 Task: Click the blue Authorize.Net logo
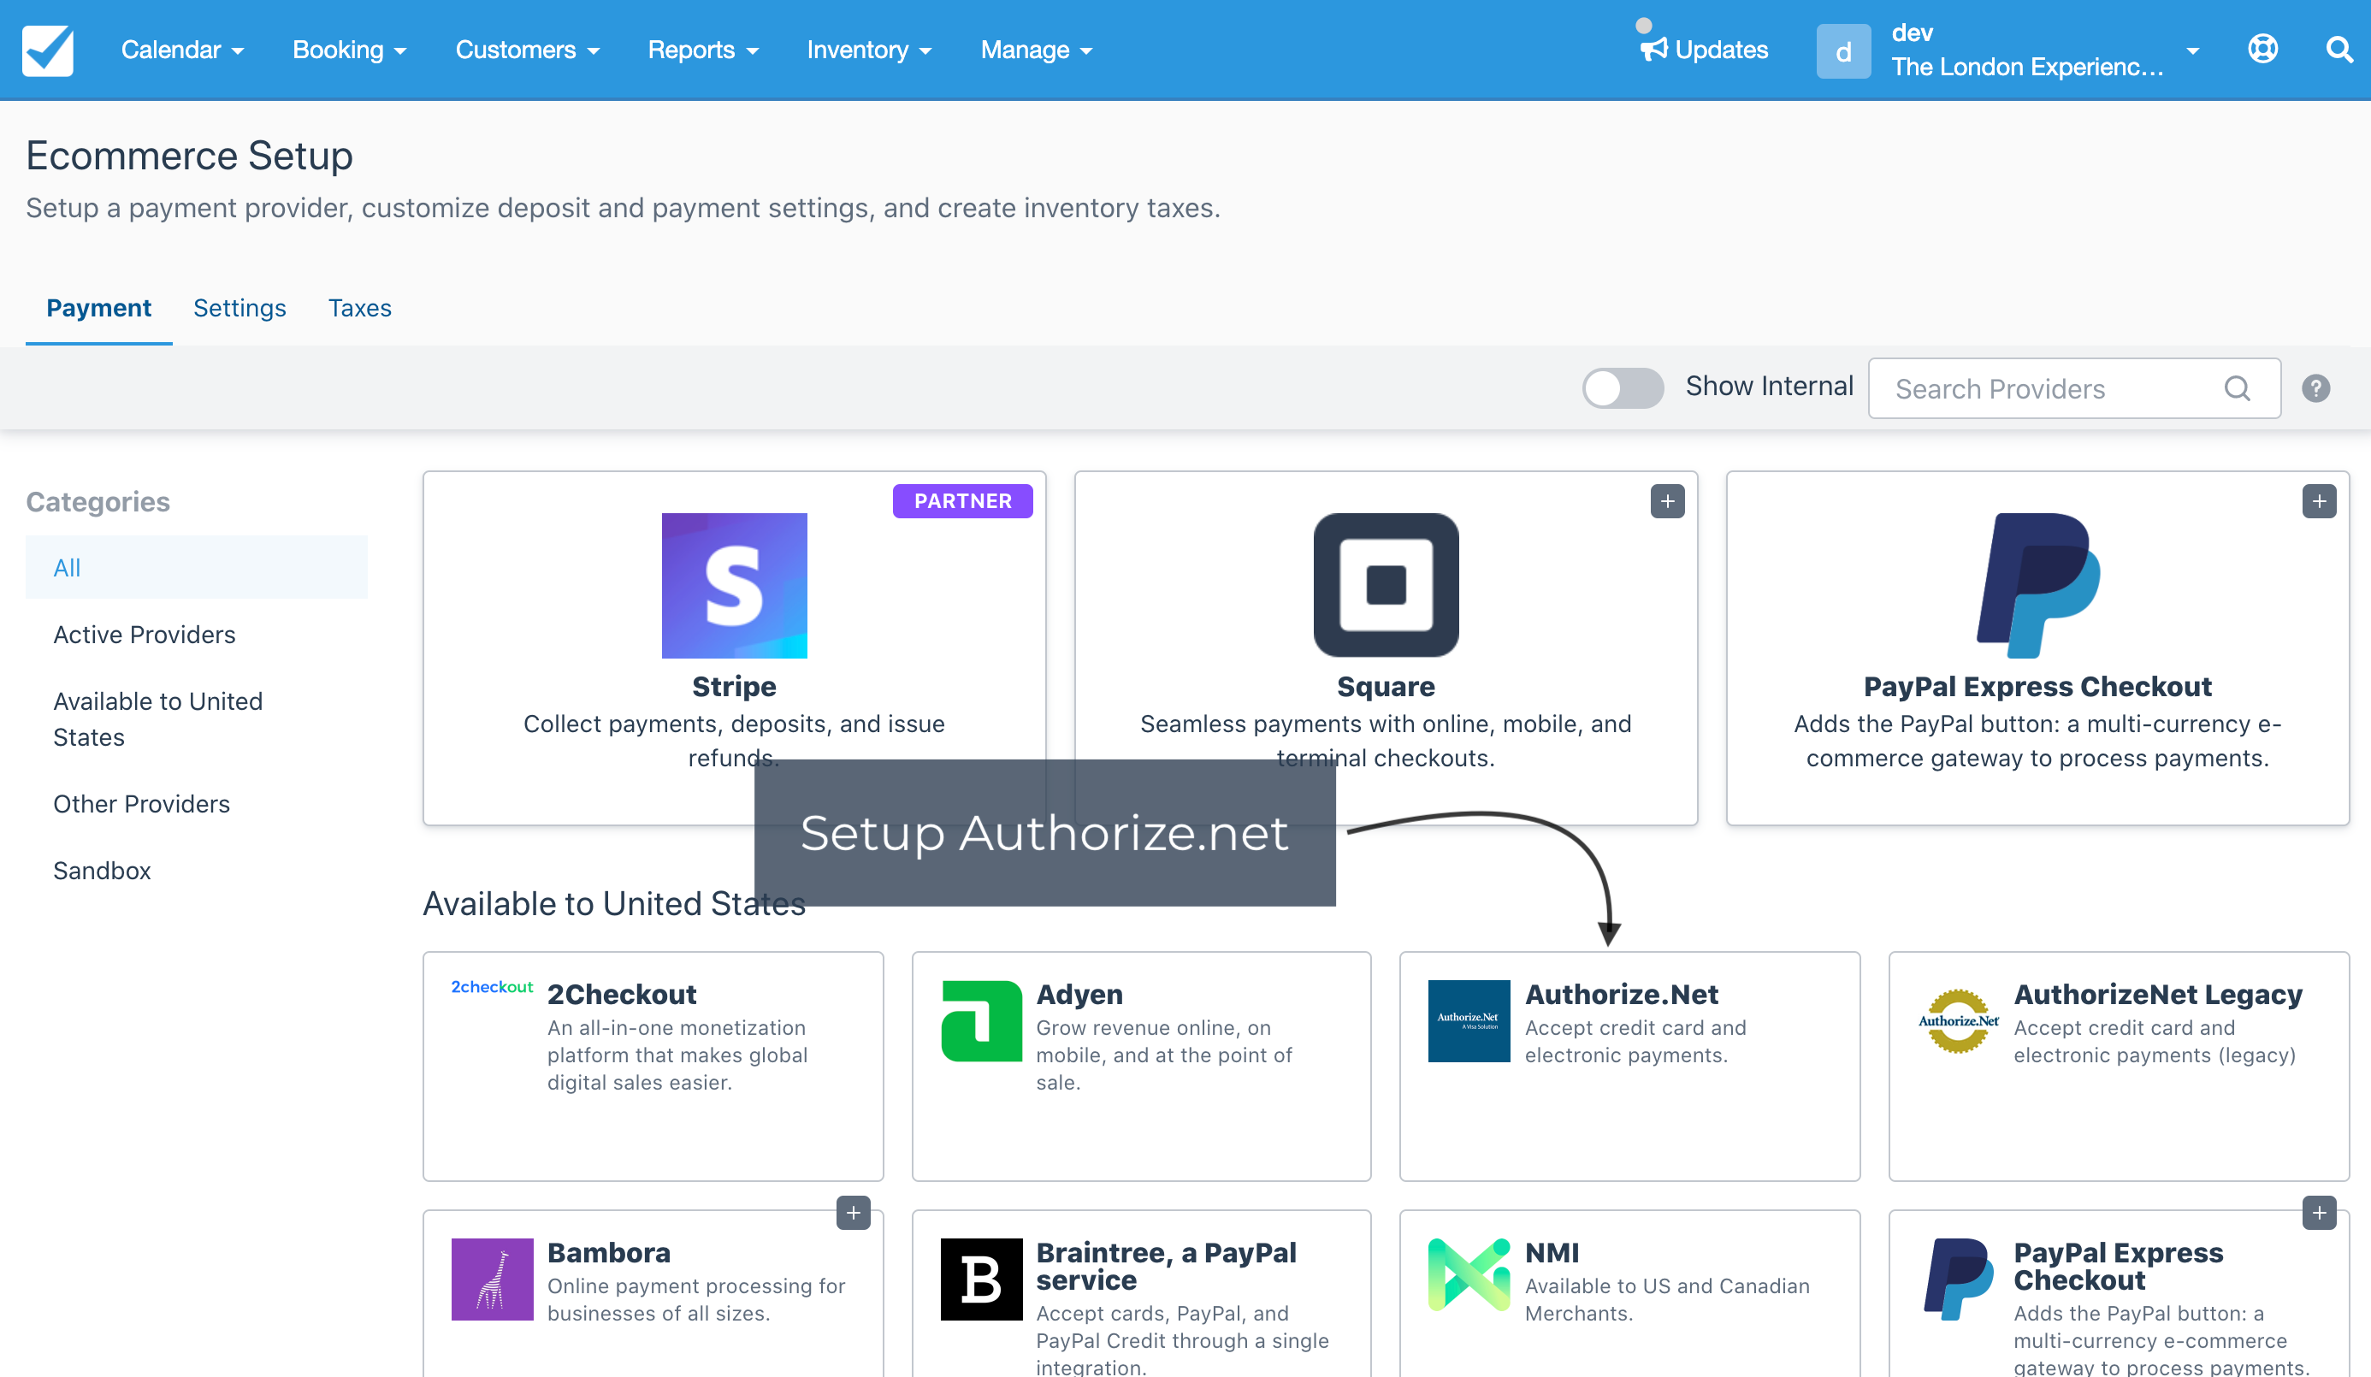pyautogui.click(x=1469, y=1020)
